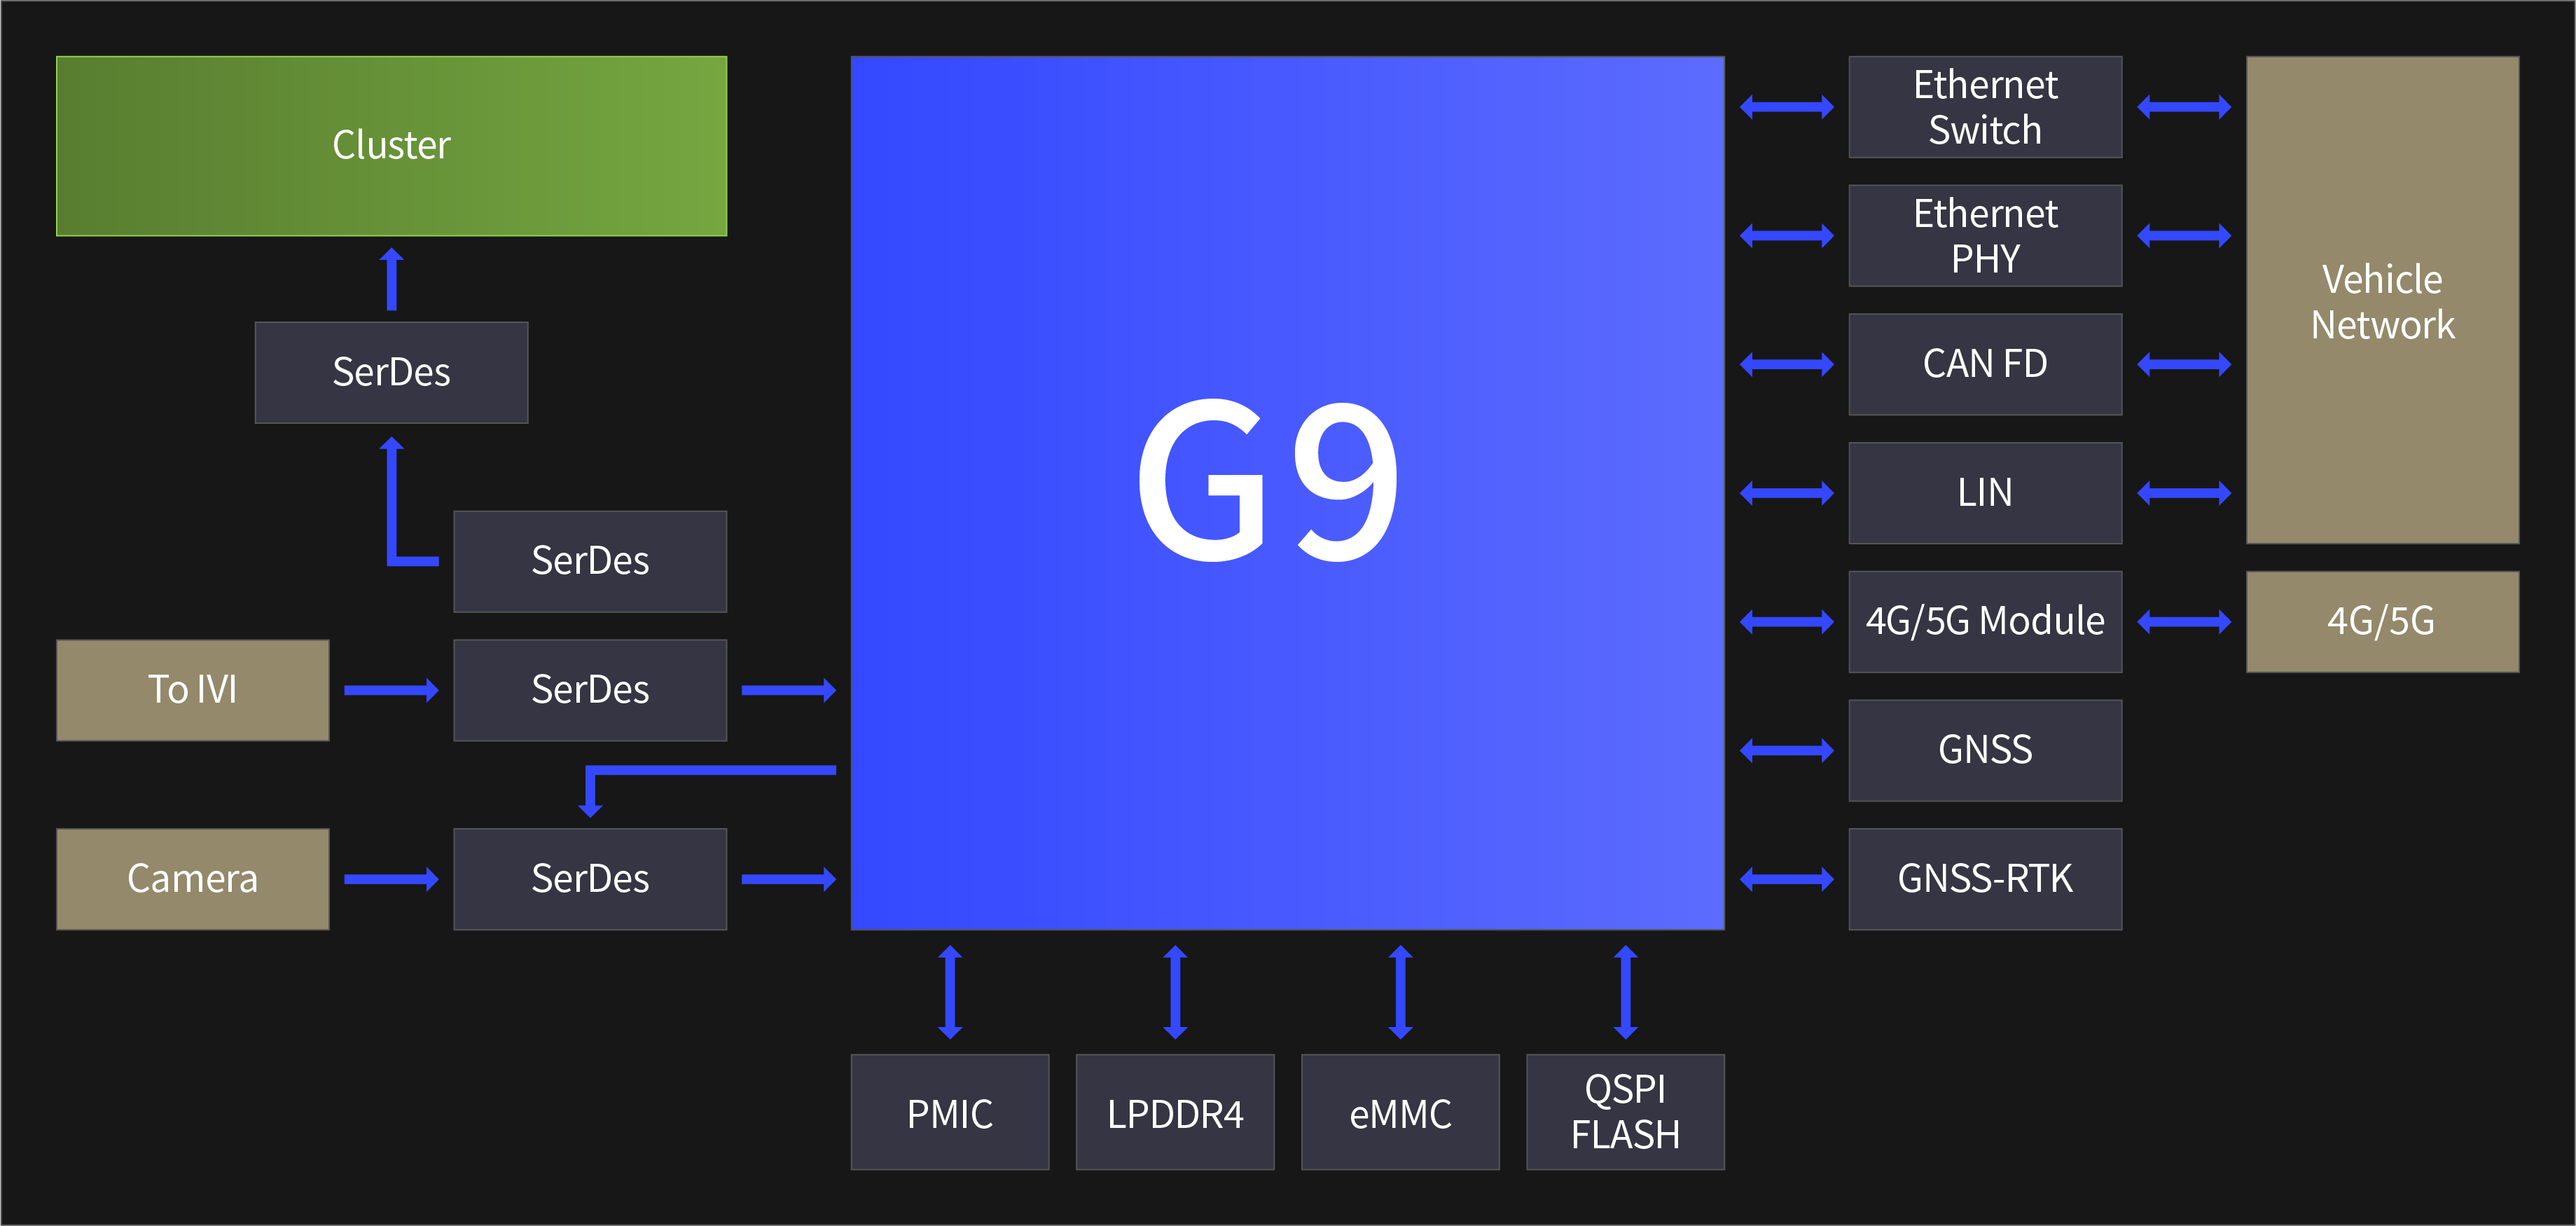Click the LIN block
Screen dimensions: 2576x1226
[x=1985, y=493]
